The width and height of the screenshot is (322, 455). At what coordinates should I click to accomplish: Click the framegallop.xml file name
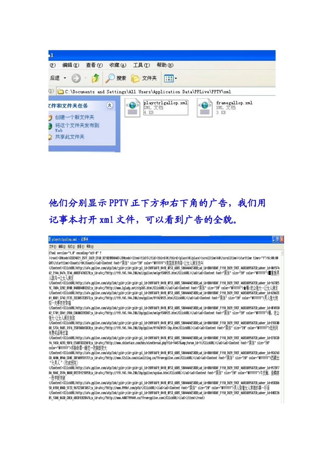pos(234,103)
